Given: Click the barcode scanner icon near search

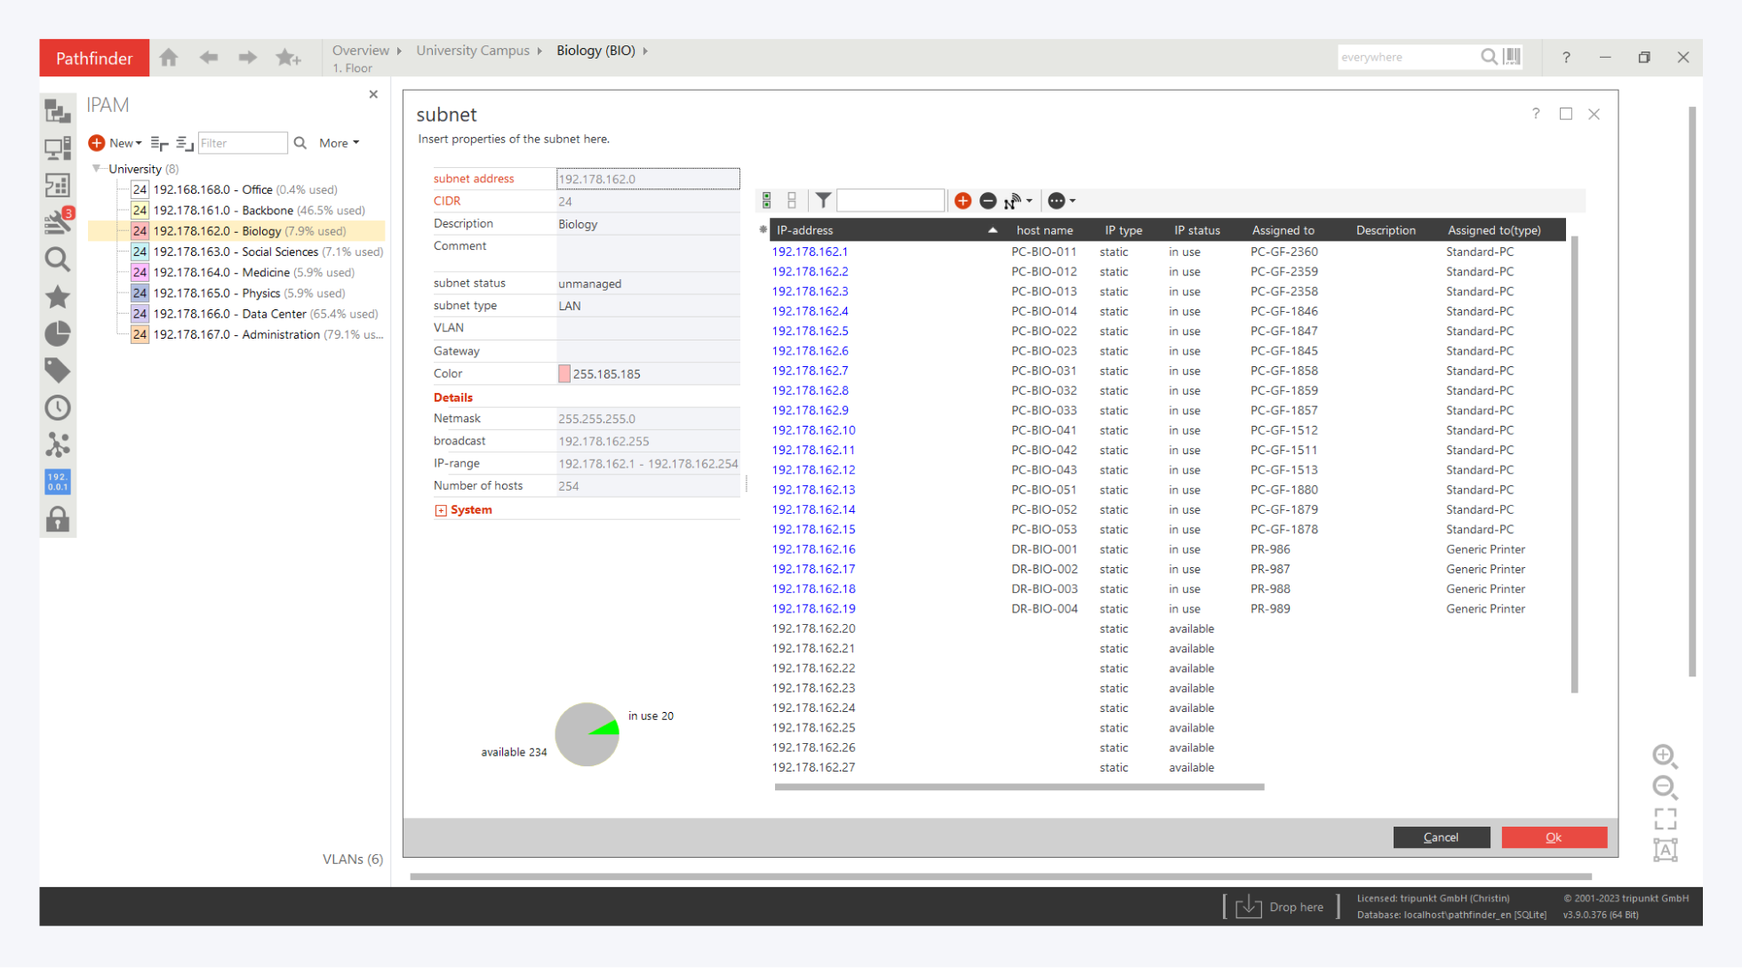Looking at the screenshot, I should click(x=1512, y=57).
